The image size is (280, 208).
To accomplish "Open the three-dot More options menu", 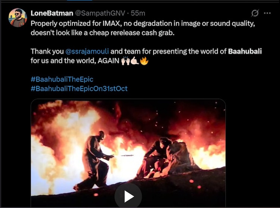I will pos(267,13).
